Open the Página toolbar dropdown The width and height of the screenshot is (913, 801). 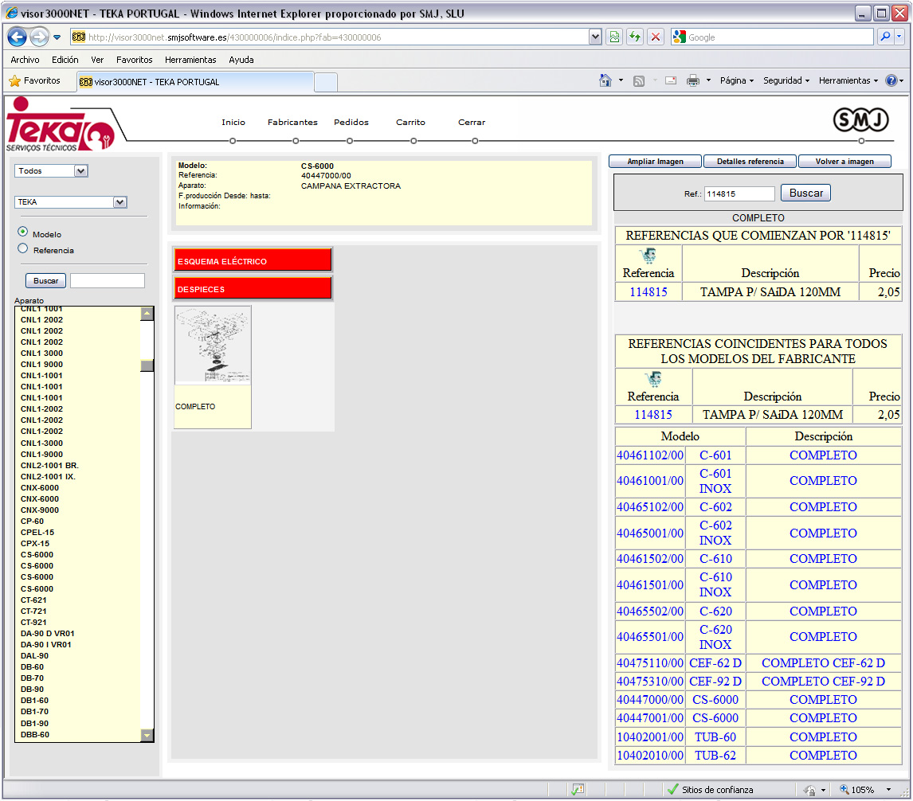(x=737, y=80)
